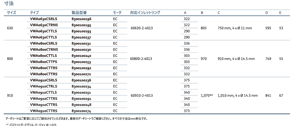Click the column header labeled B
This screenshot has width=294, height=126.
[x=202, y=13]
